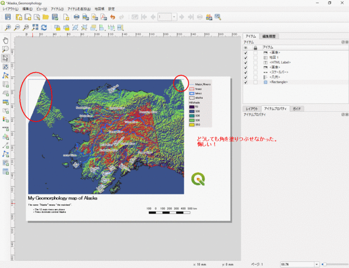
Task: Zoom to full layout extent
Action: coord(35,28)
